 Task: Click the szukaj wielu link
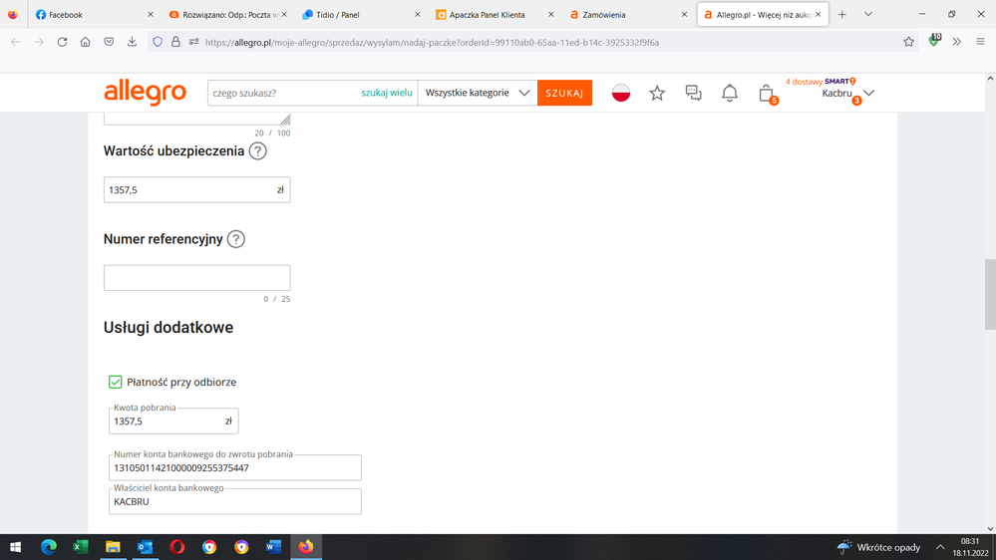(386, 93)
